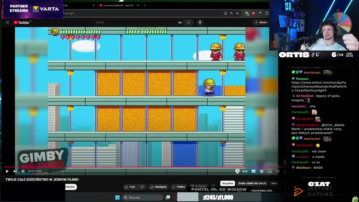Click username svalkarr in chat
Viewport: 359px width, 202px height.
pos(303,157)
